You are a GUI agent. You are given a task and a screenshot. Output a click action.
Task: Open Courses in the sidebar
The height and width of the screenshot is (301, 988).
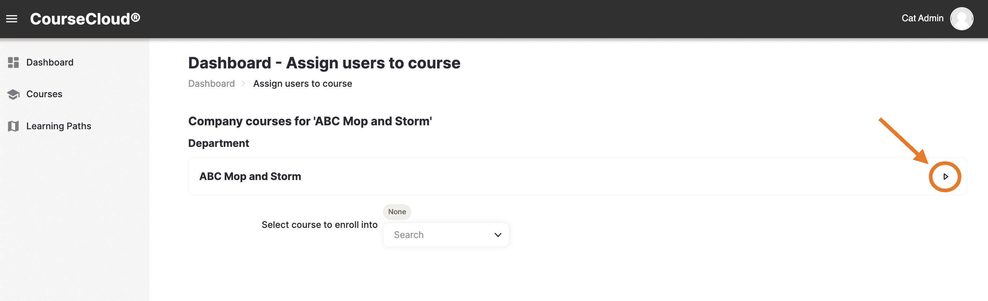(x=44, y=94)
